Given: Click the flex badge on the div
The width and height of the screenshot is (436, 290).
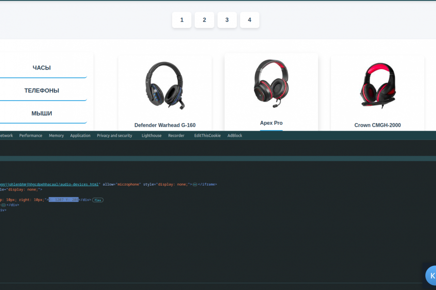Looking at the screenshot, I should click(x=97, y=200).
